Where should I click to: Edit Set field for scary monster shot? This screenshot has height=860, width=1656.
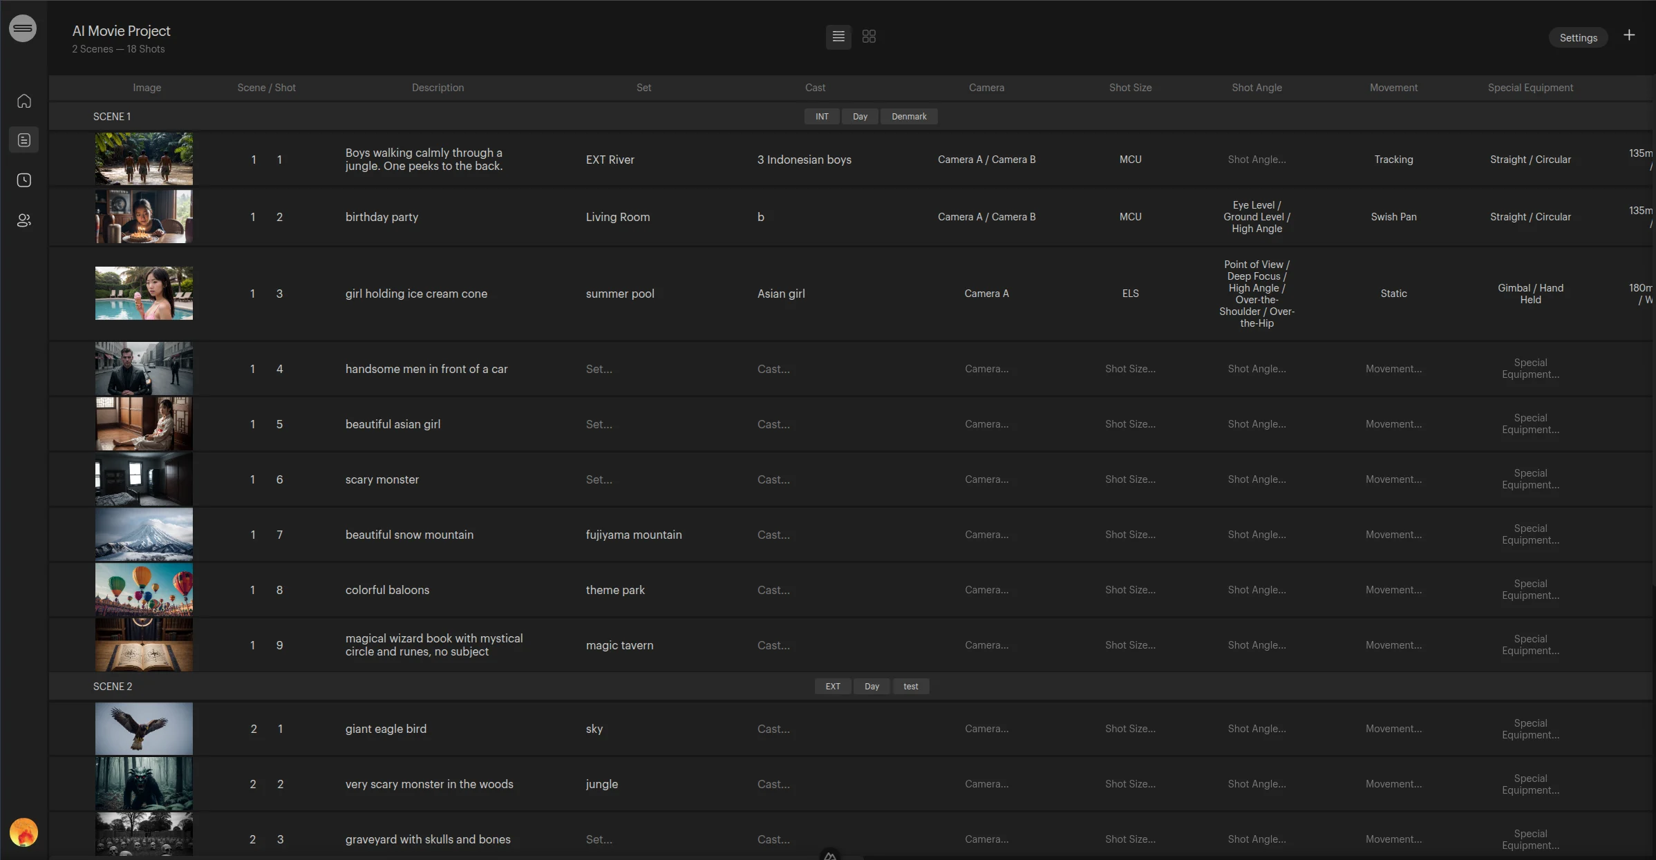(599, 479)
